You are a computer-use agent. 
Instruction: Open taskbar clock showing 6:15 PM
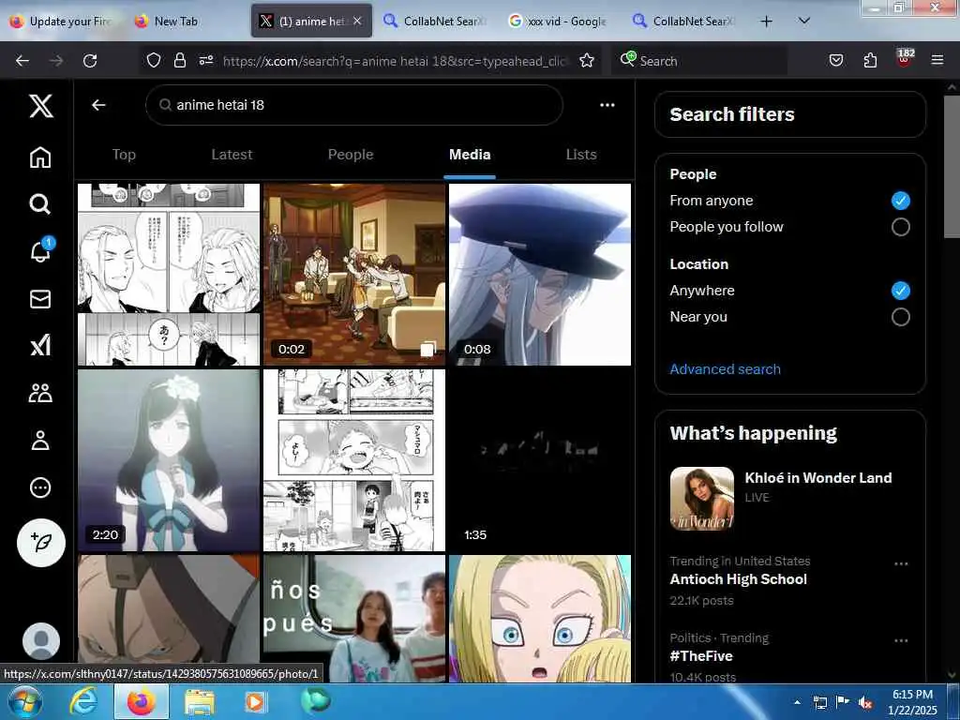pyautogui.click(x=912, y=702)
